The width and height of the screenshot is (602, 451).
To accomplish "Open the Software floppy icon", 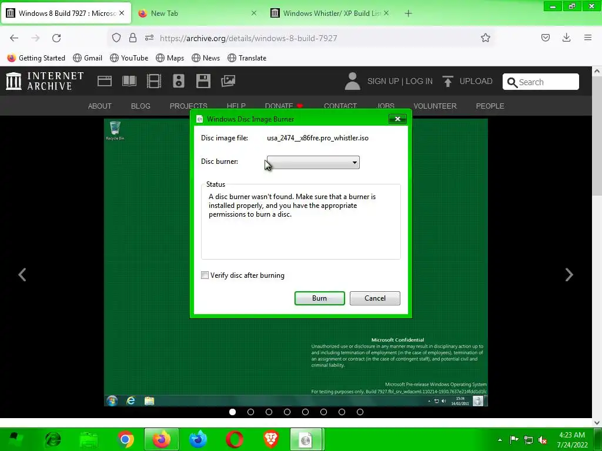I will click(x=203, y=81).
